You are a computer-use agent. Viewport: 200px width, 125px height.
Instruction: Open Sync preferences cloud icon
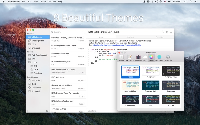pos(145,58)
